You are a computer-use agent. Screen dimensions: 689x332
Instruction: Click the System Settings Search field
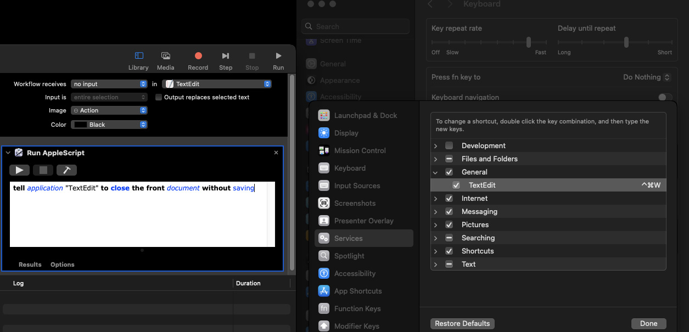355,26
